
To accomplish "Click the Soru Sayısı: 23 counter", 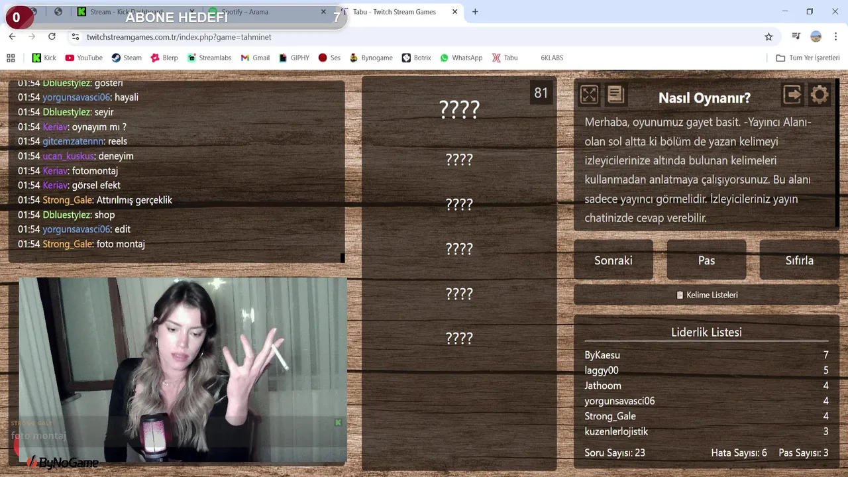I will (x=615, y=453).
